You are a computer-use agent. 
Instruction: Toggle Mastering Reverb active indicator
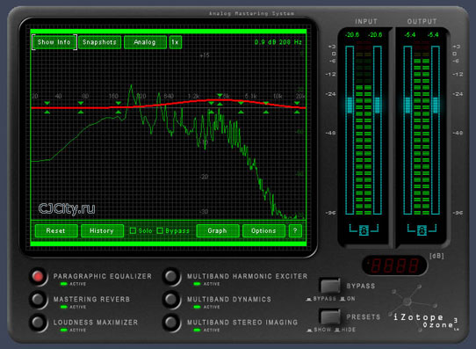64,307
